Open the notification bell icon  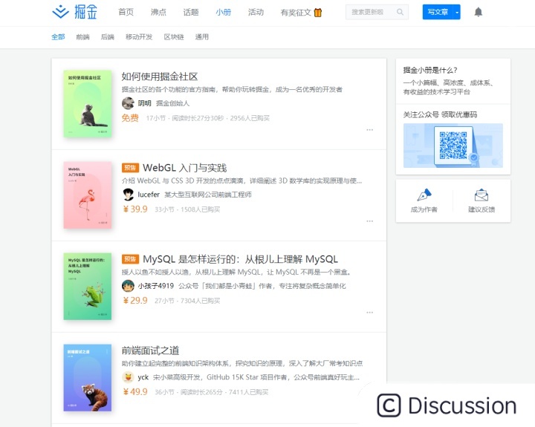click(x=479, y=12)
